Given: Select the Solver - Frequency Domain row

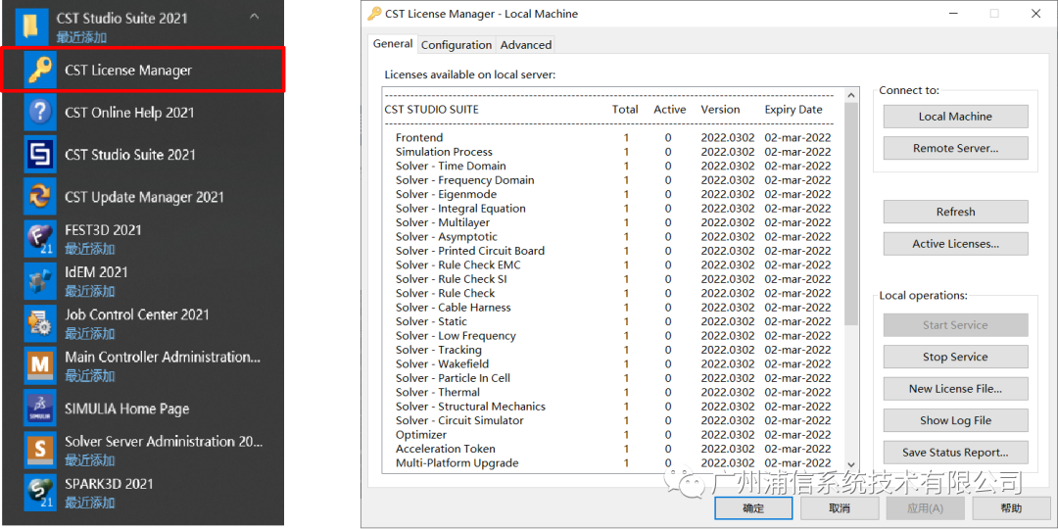Looking at the screenshot, I should pos(612,180).
